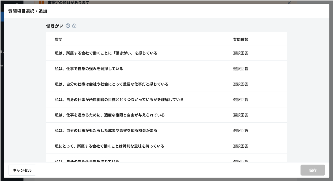
Task: Select the question about work being important to society
Action: point(112,84)
